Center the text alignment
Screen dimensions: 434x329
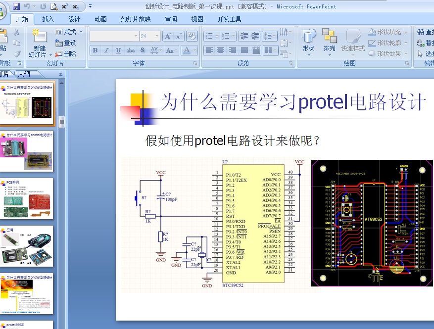(221, 50)
